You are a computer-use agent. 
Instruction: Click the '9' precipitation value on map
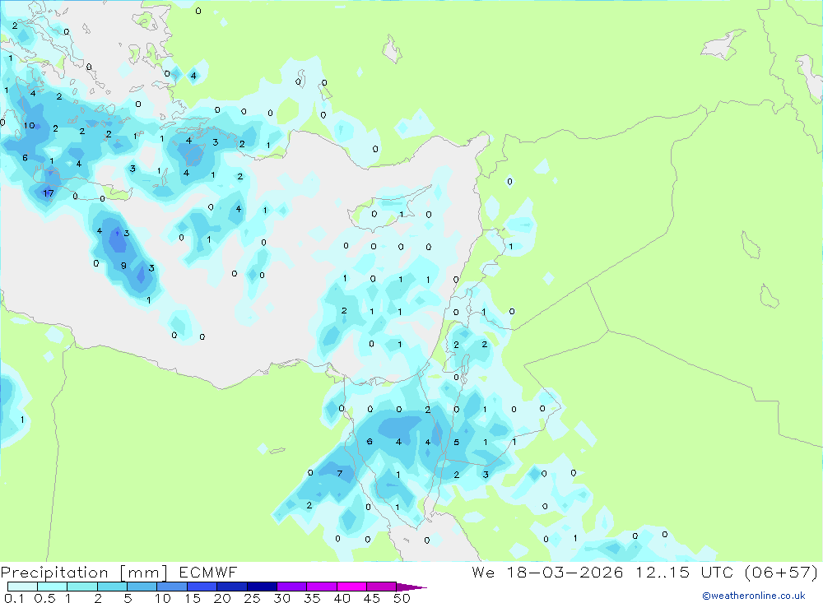pos(123,266)
